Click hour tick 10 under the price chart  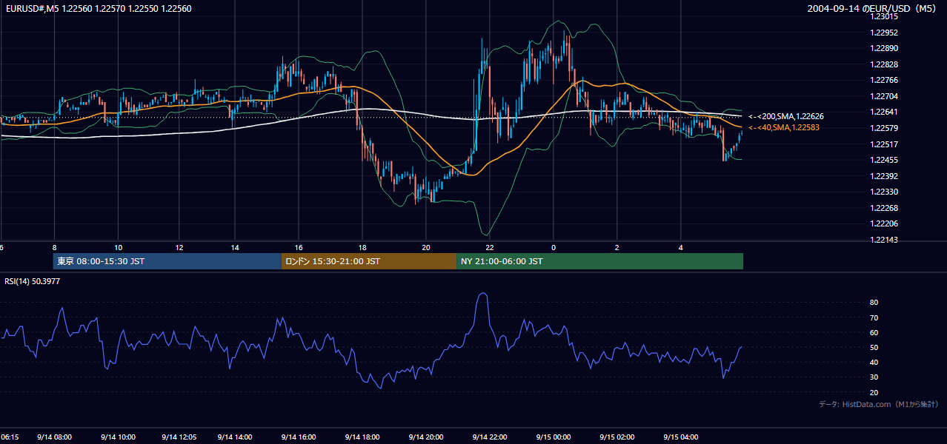[119, 247]
